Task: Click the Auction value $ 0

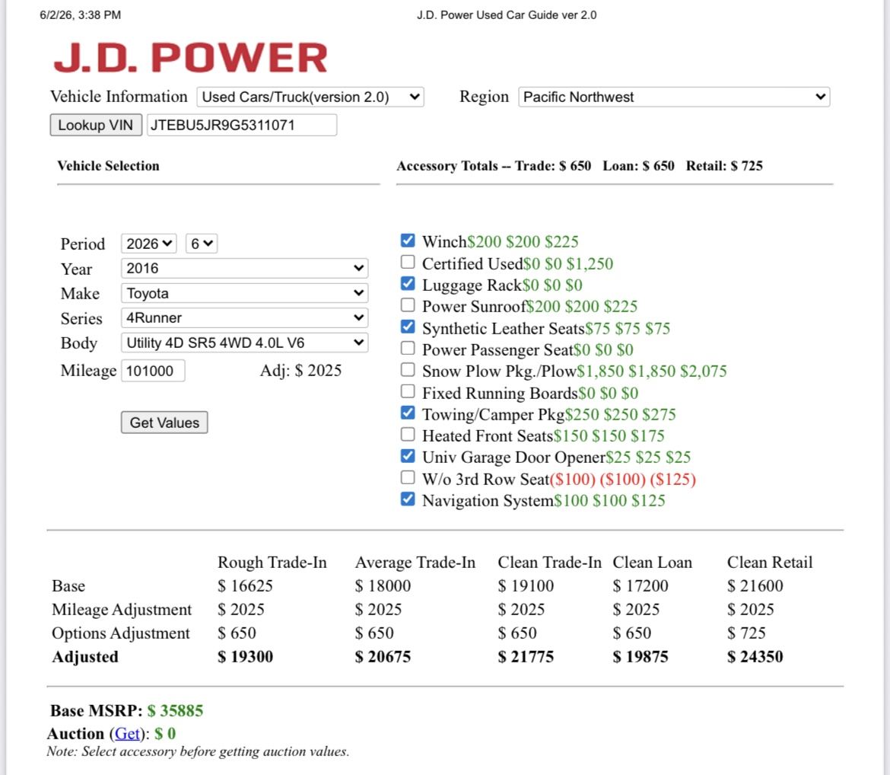Action: [165, 734]
